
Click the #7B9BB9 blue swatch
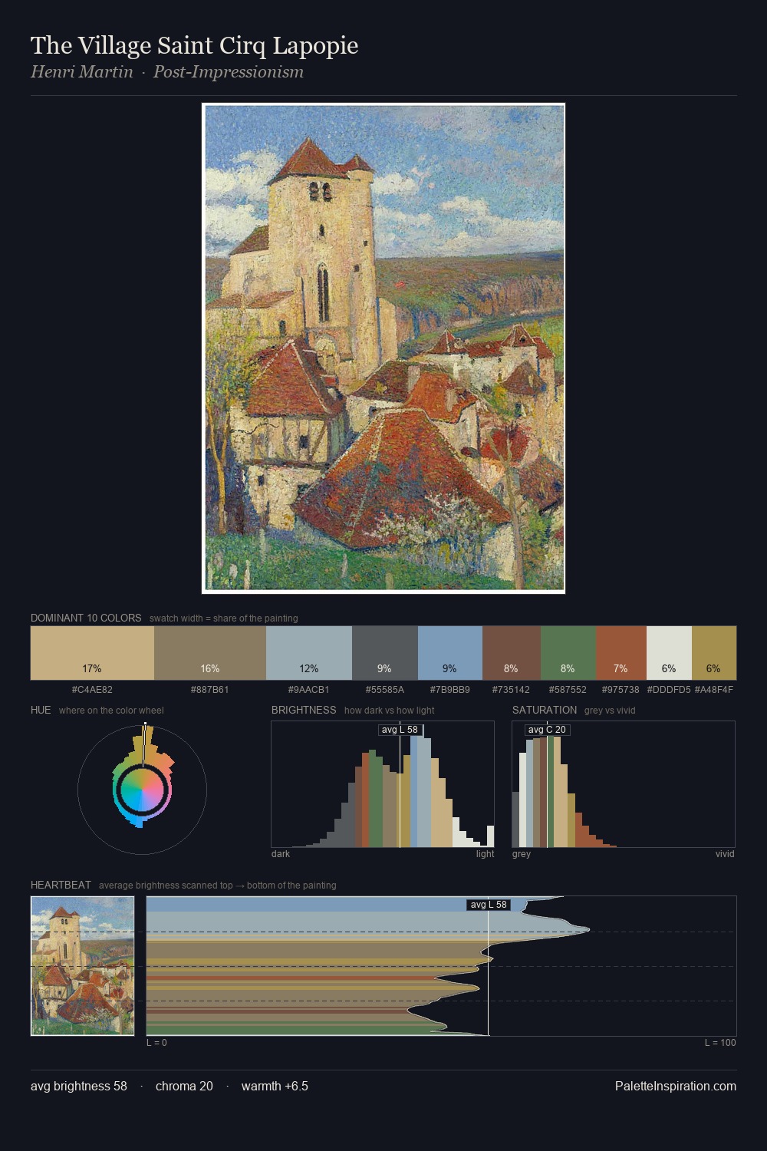pos(450,653)
